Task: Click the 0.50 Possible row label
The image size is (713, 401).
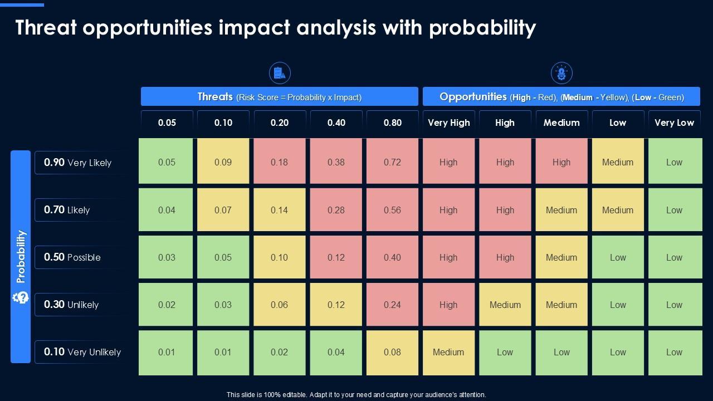Action: (72, 257)
